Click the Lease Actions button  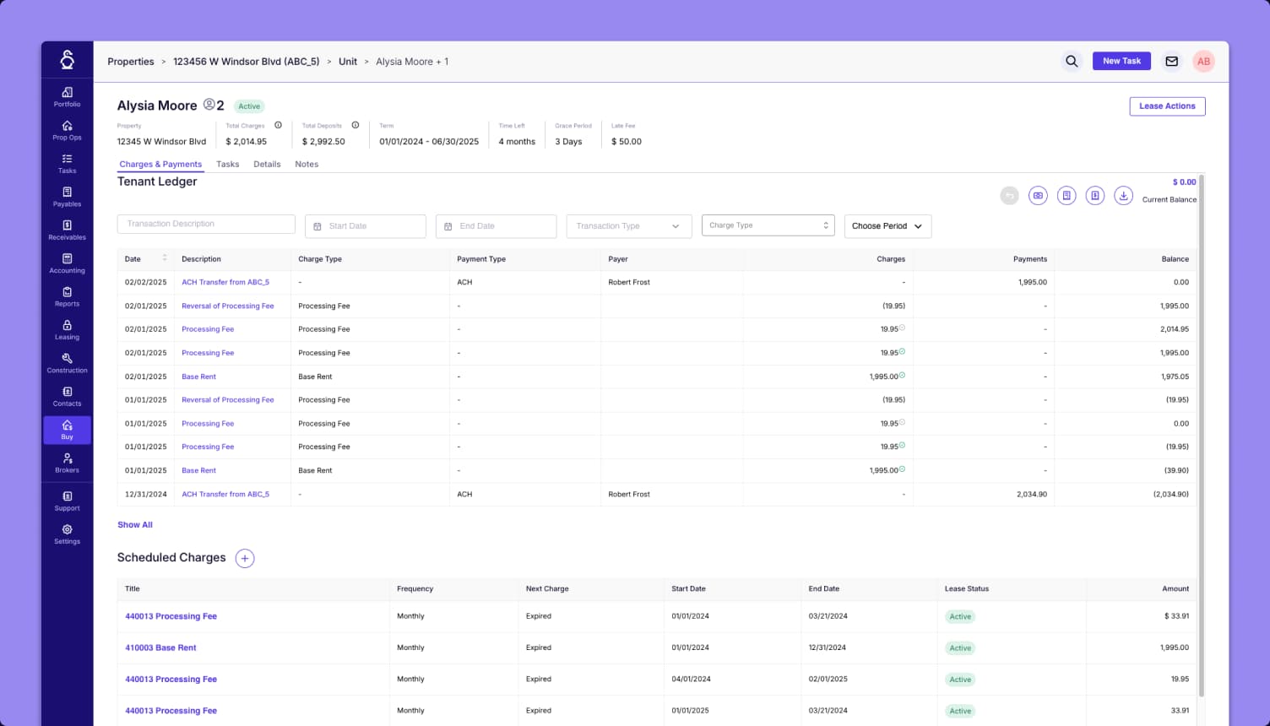[x=1167, y=106]
